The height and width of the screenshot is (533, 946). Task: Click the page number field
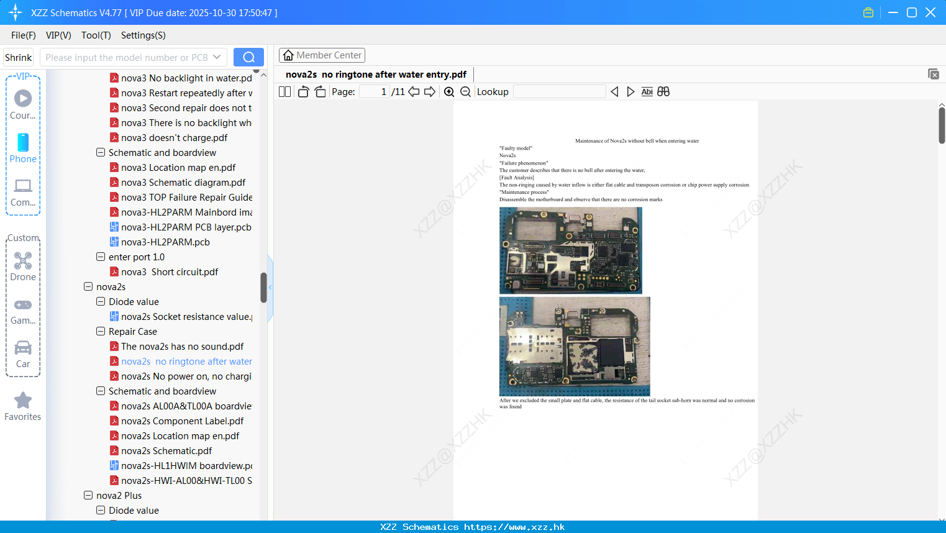click(375, 91)
